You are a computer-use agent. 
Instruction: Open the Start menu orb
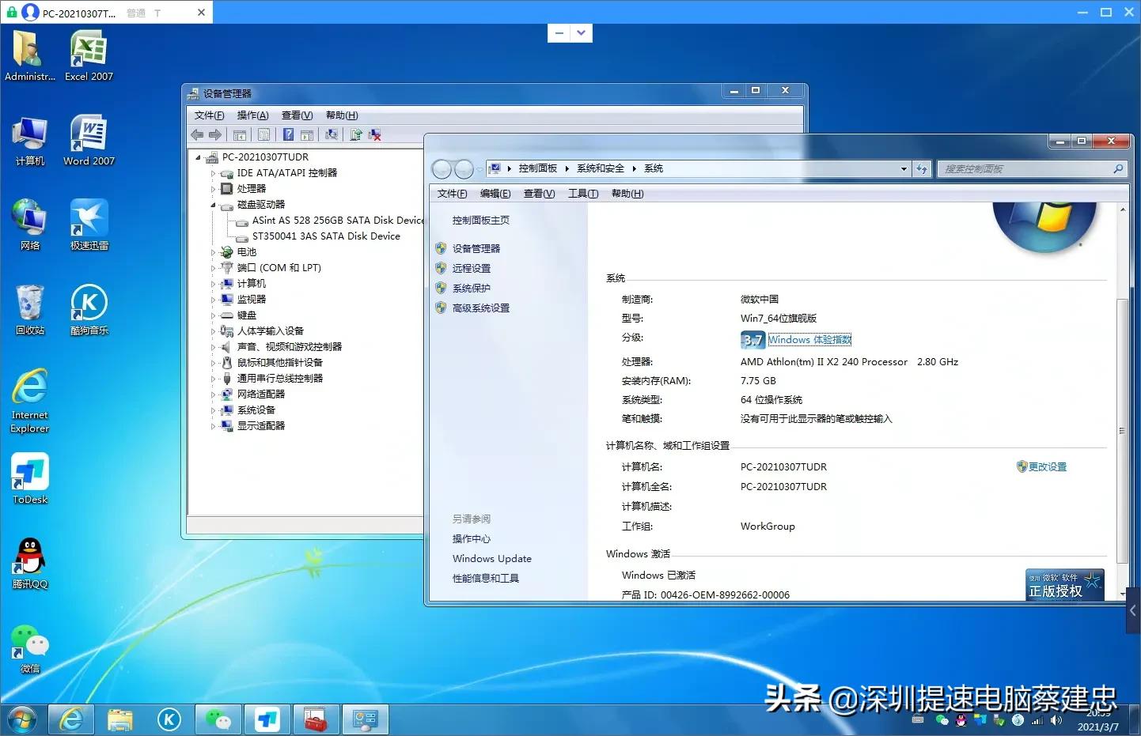pyautogui.click(x=22, y=719)
